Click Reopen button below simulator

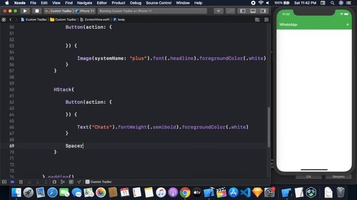(x=339, y=177)
